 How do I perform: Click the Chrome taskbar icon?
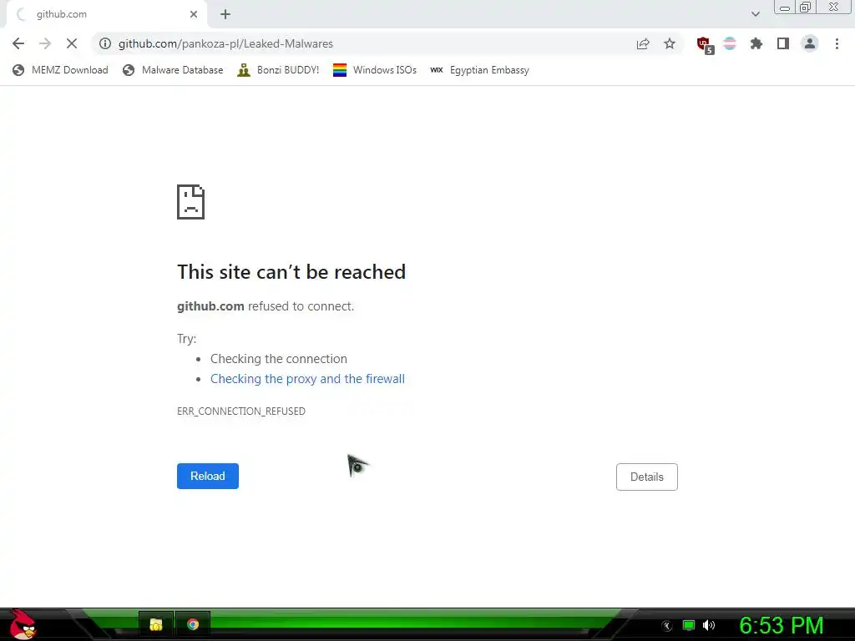(193, 624)
